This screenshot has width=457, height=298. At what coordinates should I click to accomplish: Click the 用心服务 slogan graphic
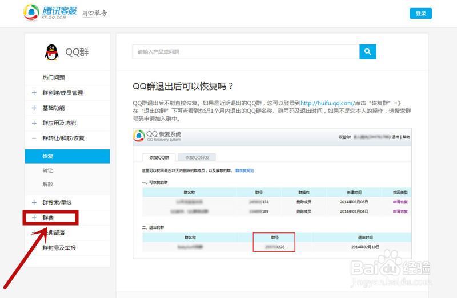tap(95, 13)
